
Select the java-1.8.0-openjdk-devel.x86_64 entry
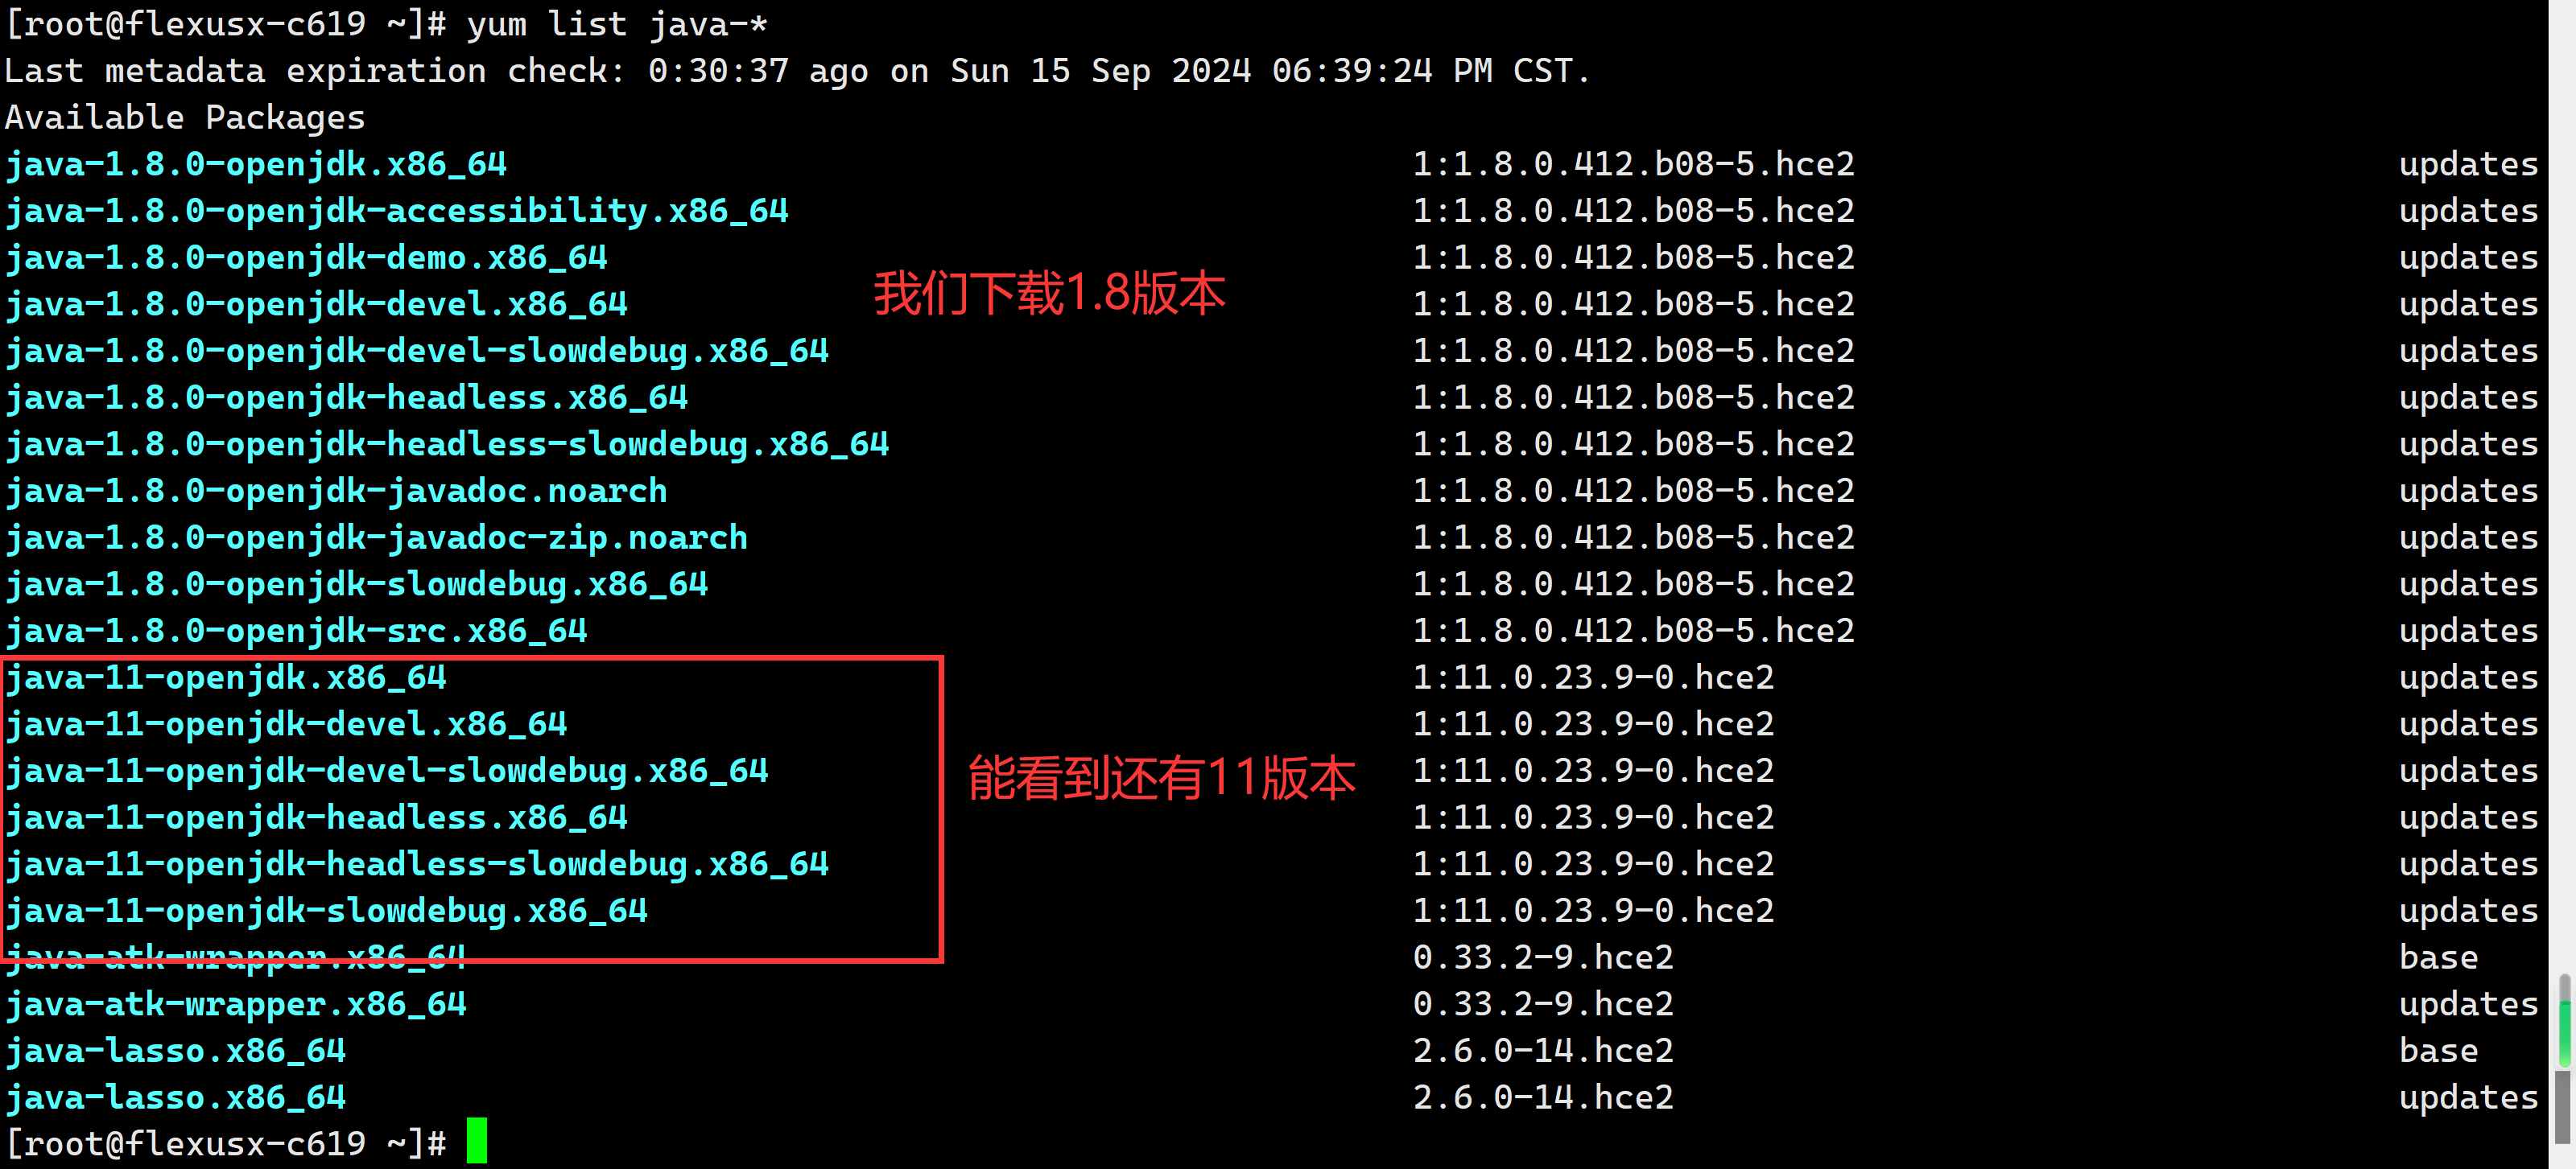click(x=315, y=304)
